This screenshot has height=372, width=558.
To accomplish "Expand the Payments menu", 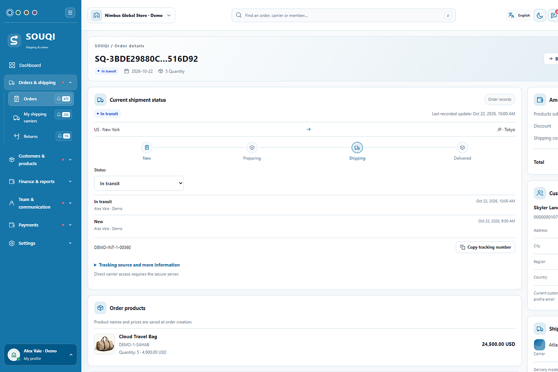I will coord(40,225).
